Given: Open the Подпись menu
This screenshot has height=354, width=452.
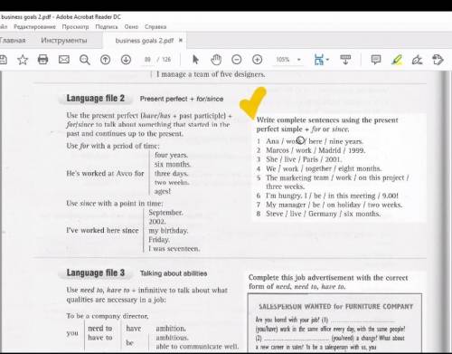Looking at the screenshot, I should pyautogui.click(x=107, y=27).
